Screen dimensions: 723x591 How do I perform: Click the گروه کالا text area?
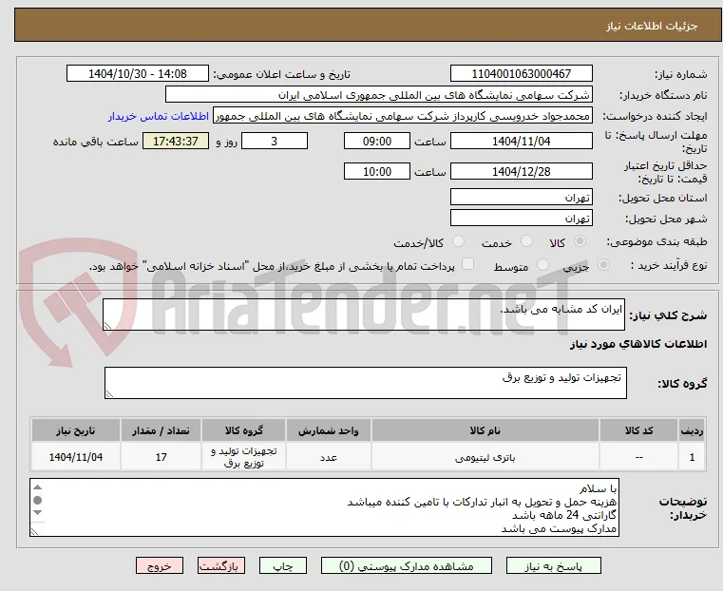(366, 383)
